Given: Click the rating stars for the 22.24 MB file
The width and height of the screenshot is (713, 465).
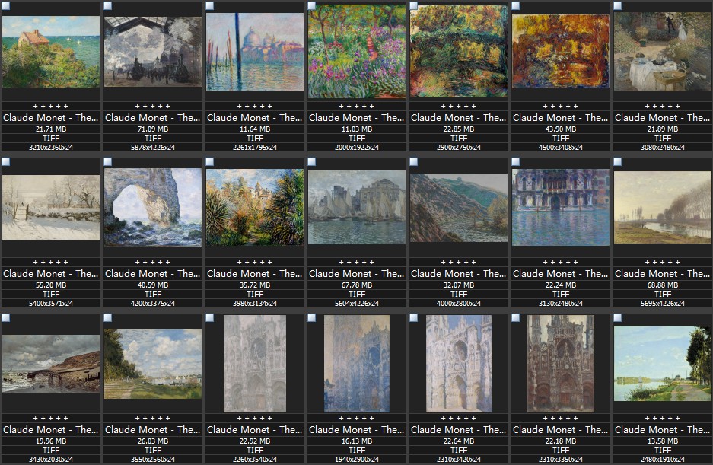Looking at the screenshot, I should coord(561,262).
